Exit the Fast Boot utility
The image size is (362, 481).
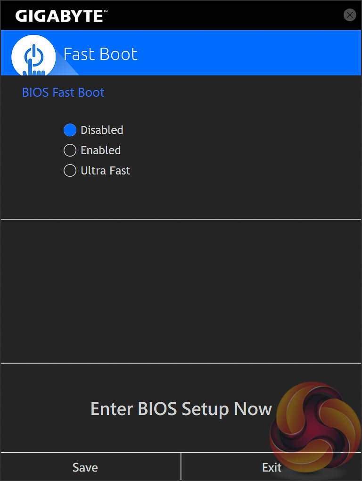(x=271, y=467)
